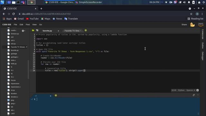The width and height of the screenshot is (206, 116).
Task: Toggle the green folder file browser icon
Action: click(x=33, y=30)
